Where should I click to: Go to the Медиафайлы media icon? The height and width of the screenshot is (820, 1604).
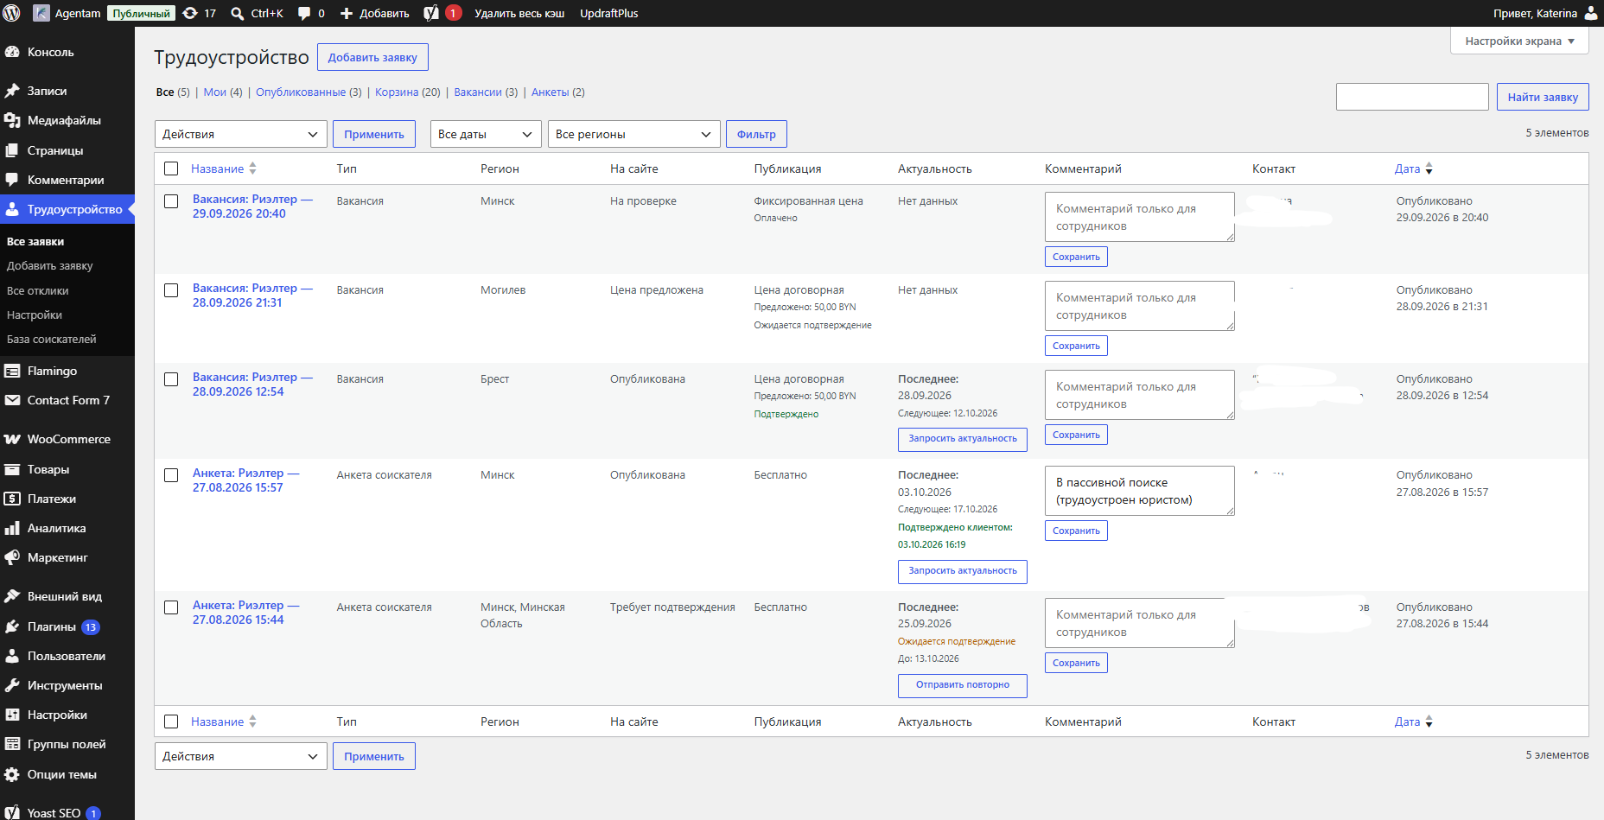pyautogui.click(x=12, y=120)
